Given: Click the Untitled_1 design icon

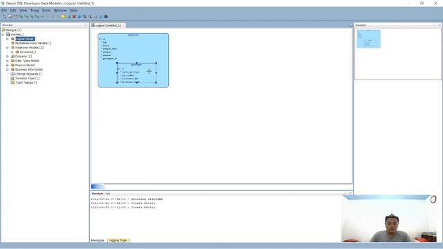Looking at the screenshot, I should [8, 34].
